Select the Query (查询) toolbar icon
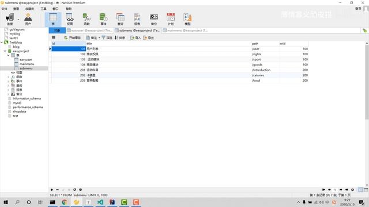Viewport: 369px width, 207px height. pos(121,19)
